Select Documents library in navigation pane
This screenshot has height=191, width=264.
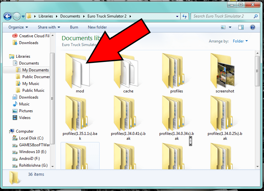(26, 63)
